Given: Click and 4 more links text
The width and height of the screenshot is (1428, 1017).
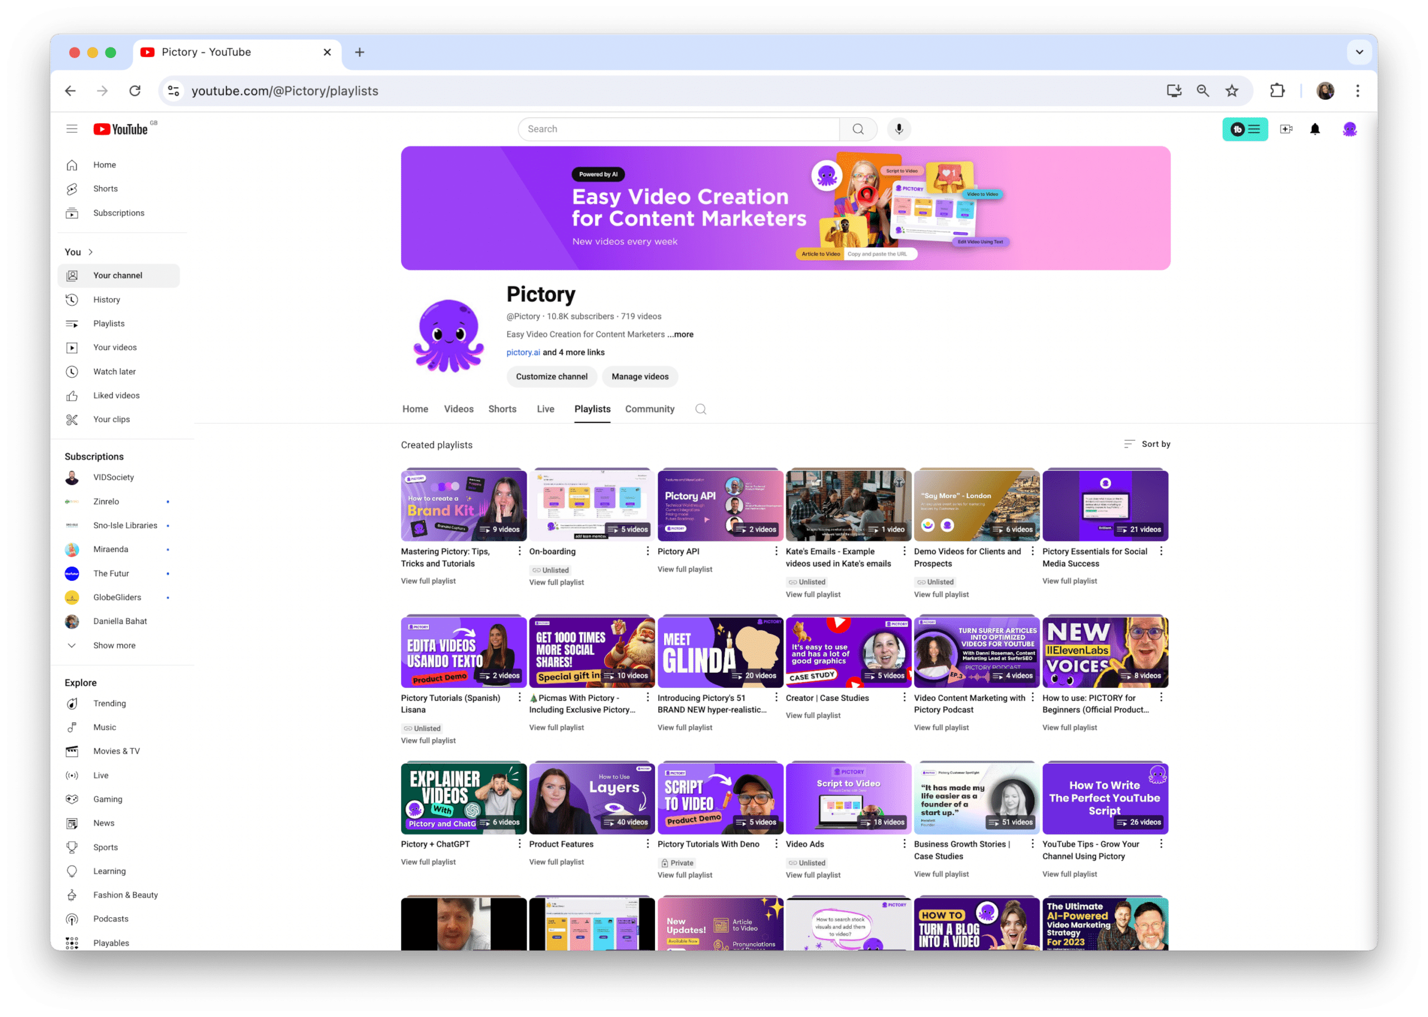Looking at the screenshot, I should 573,353.
